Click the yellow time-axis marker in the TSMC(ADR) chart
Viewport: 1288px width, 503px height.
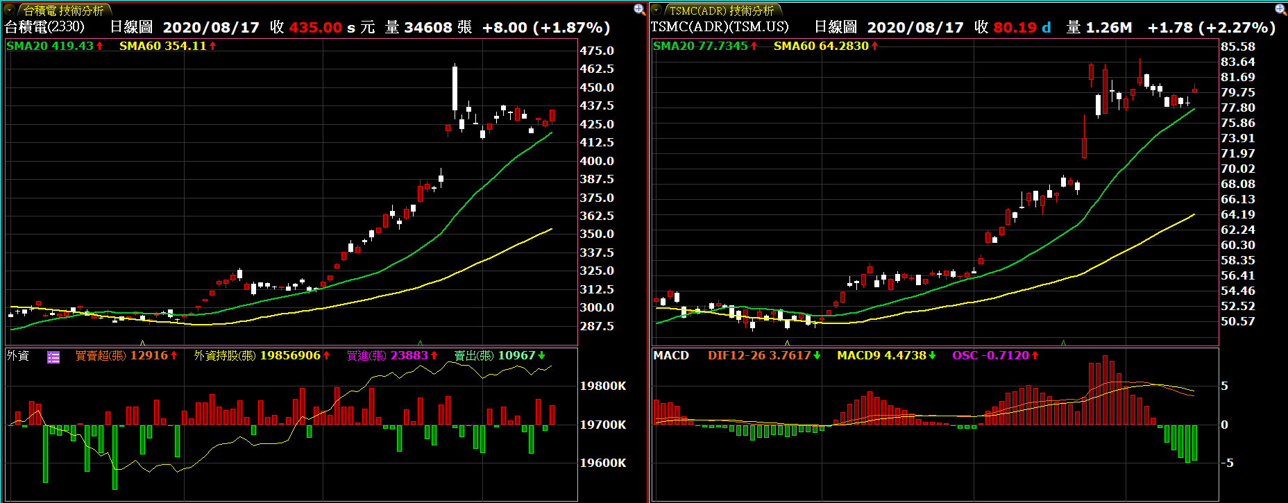(787, 343)
